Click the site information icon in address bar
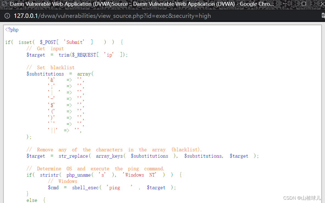The height and width of the screenshot is (203, 325). click(x=7, y=16)
